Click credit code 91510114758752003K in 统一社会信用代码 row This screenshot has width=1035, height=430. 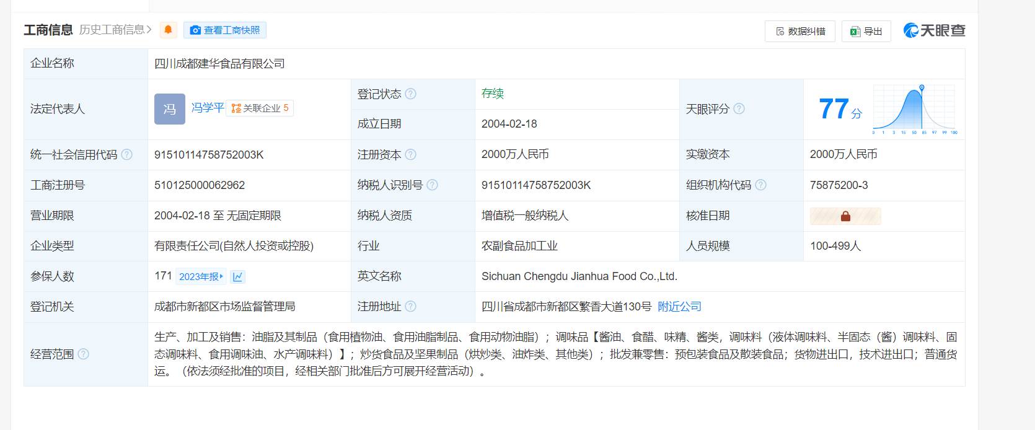pos(209,154)
